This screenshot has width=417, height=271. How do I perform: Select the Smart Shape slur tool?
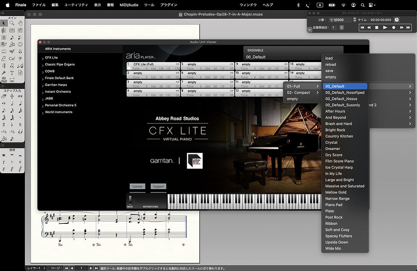coord(4,51)
